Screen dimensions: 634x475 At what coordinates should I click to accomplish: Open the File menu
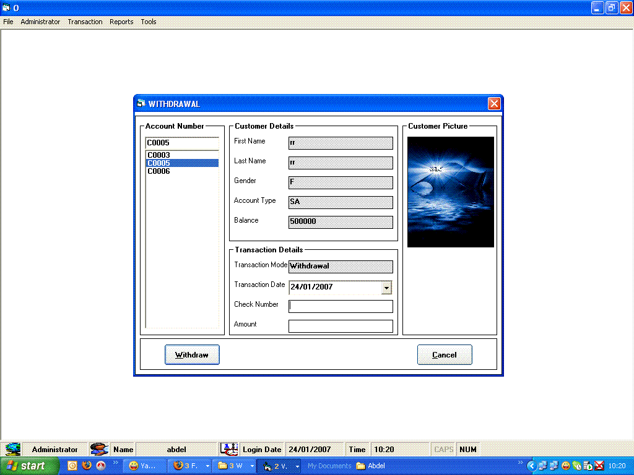pyautogui.click(x=8, y=22)
